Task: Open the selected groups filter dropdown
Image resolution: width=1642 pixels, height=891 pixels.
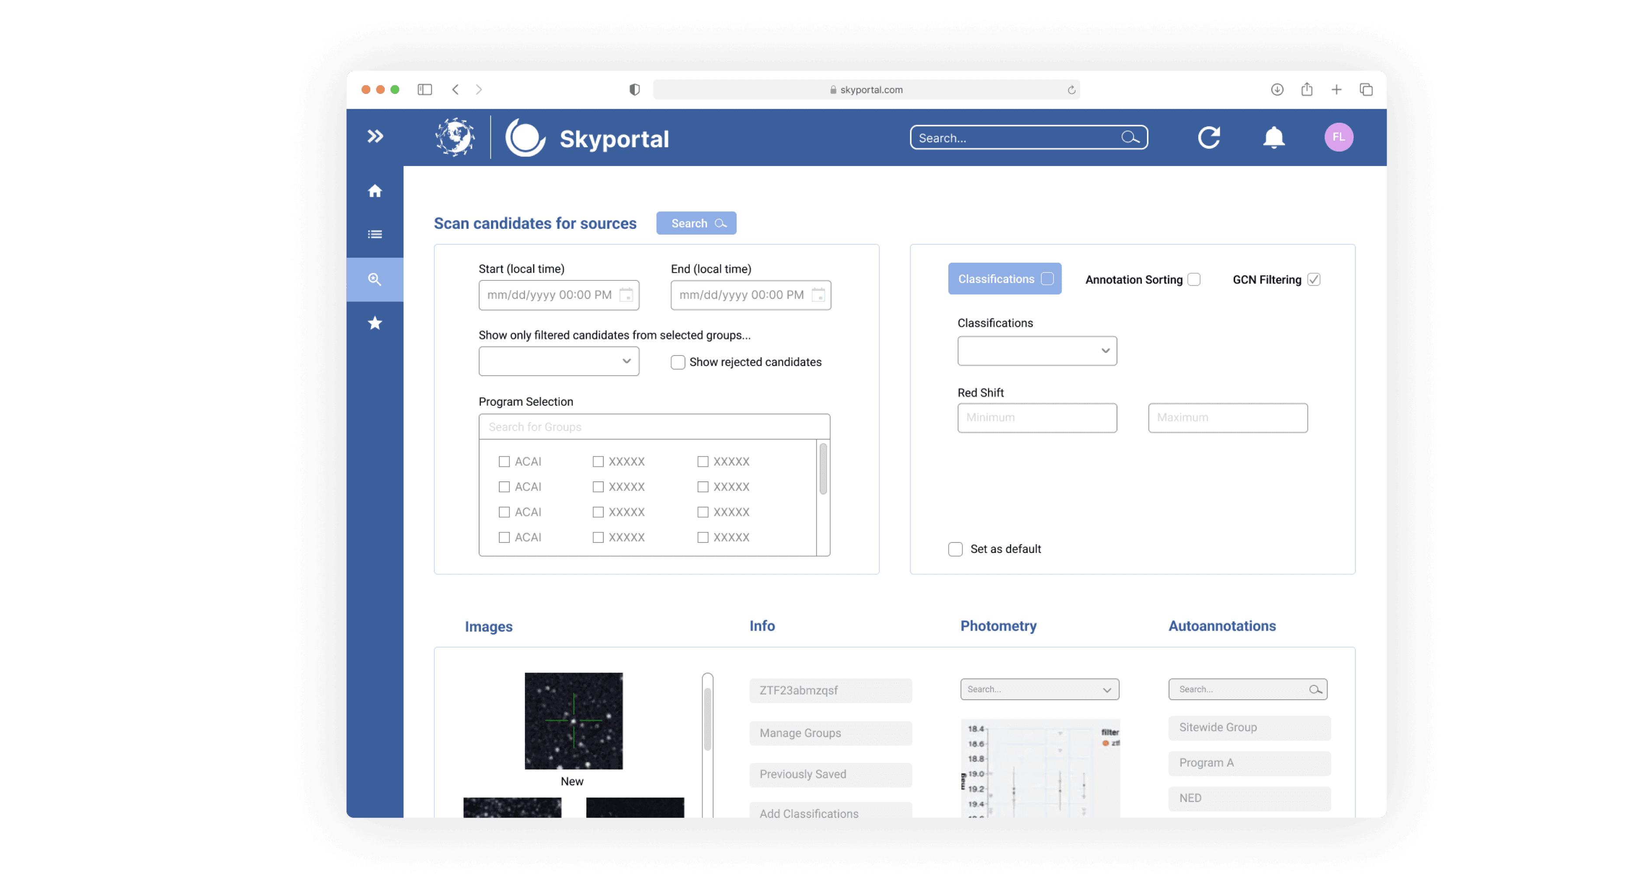Action: pyautogui.click(x=558, y=361)
